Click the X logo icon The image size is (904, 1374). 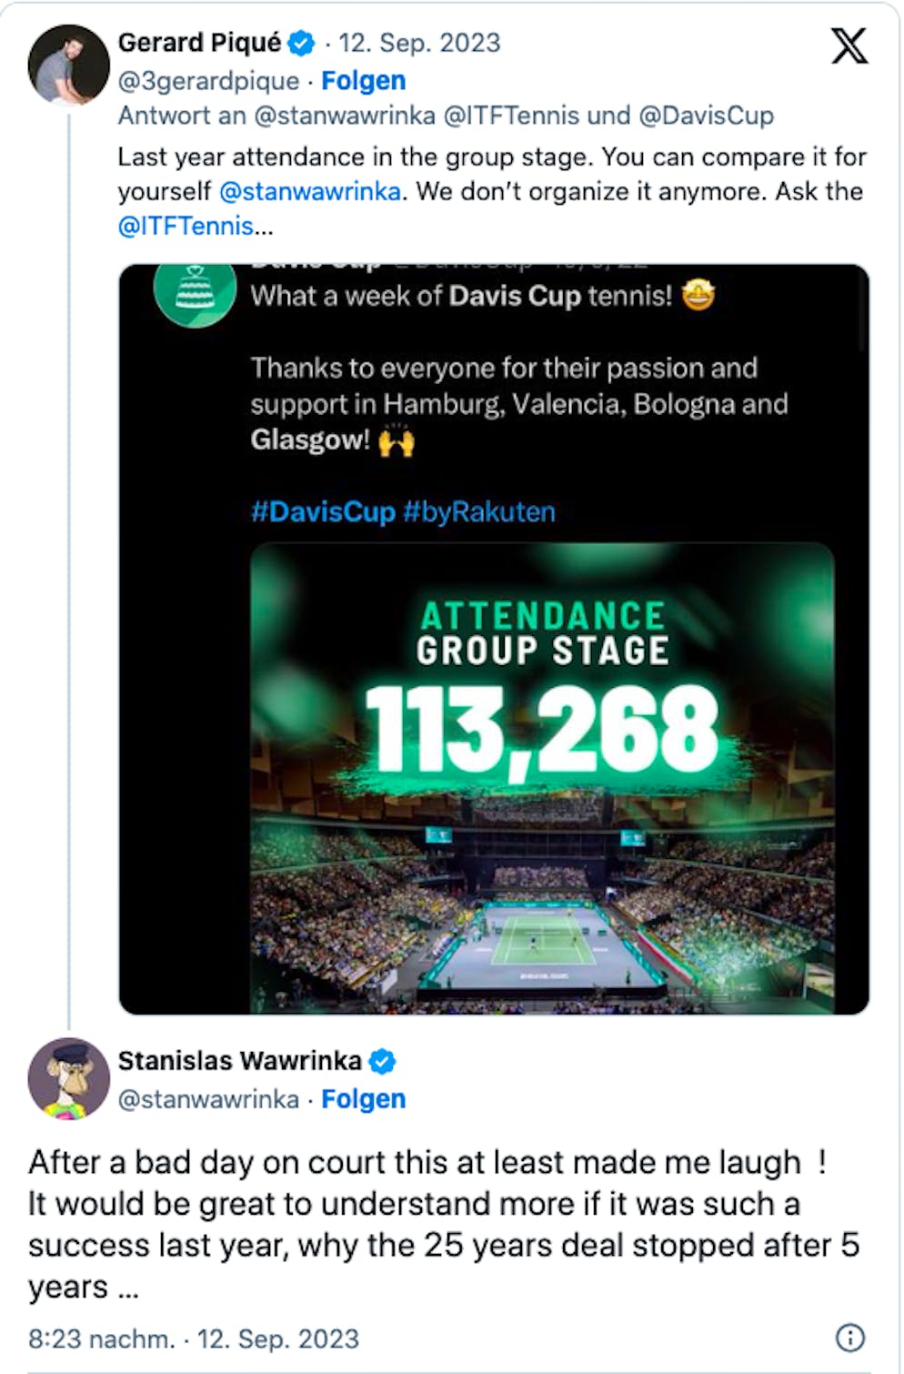pyautogui.click(x=849, y=45)
